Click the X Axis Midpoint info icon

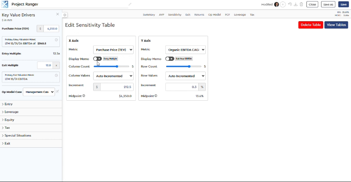(84, 96)
